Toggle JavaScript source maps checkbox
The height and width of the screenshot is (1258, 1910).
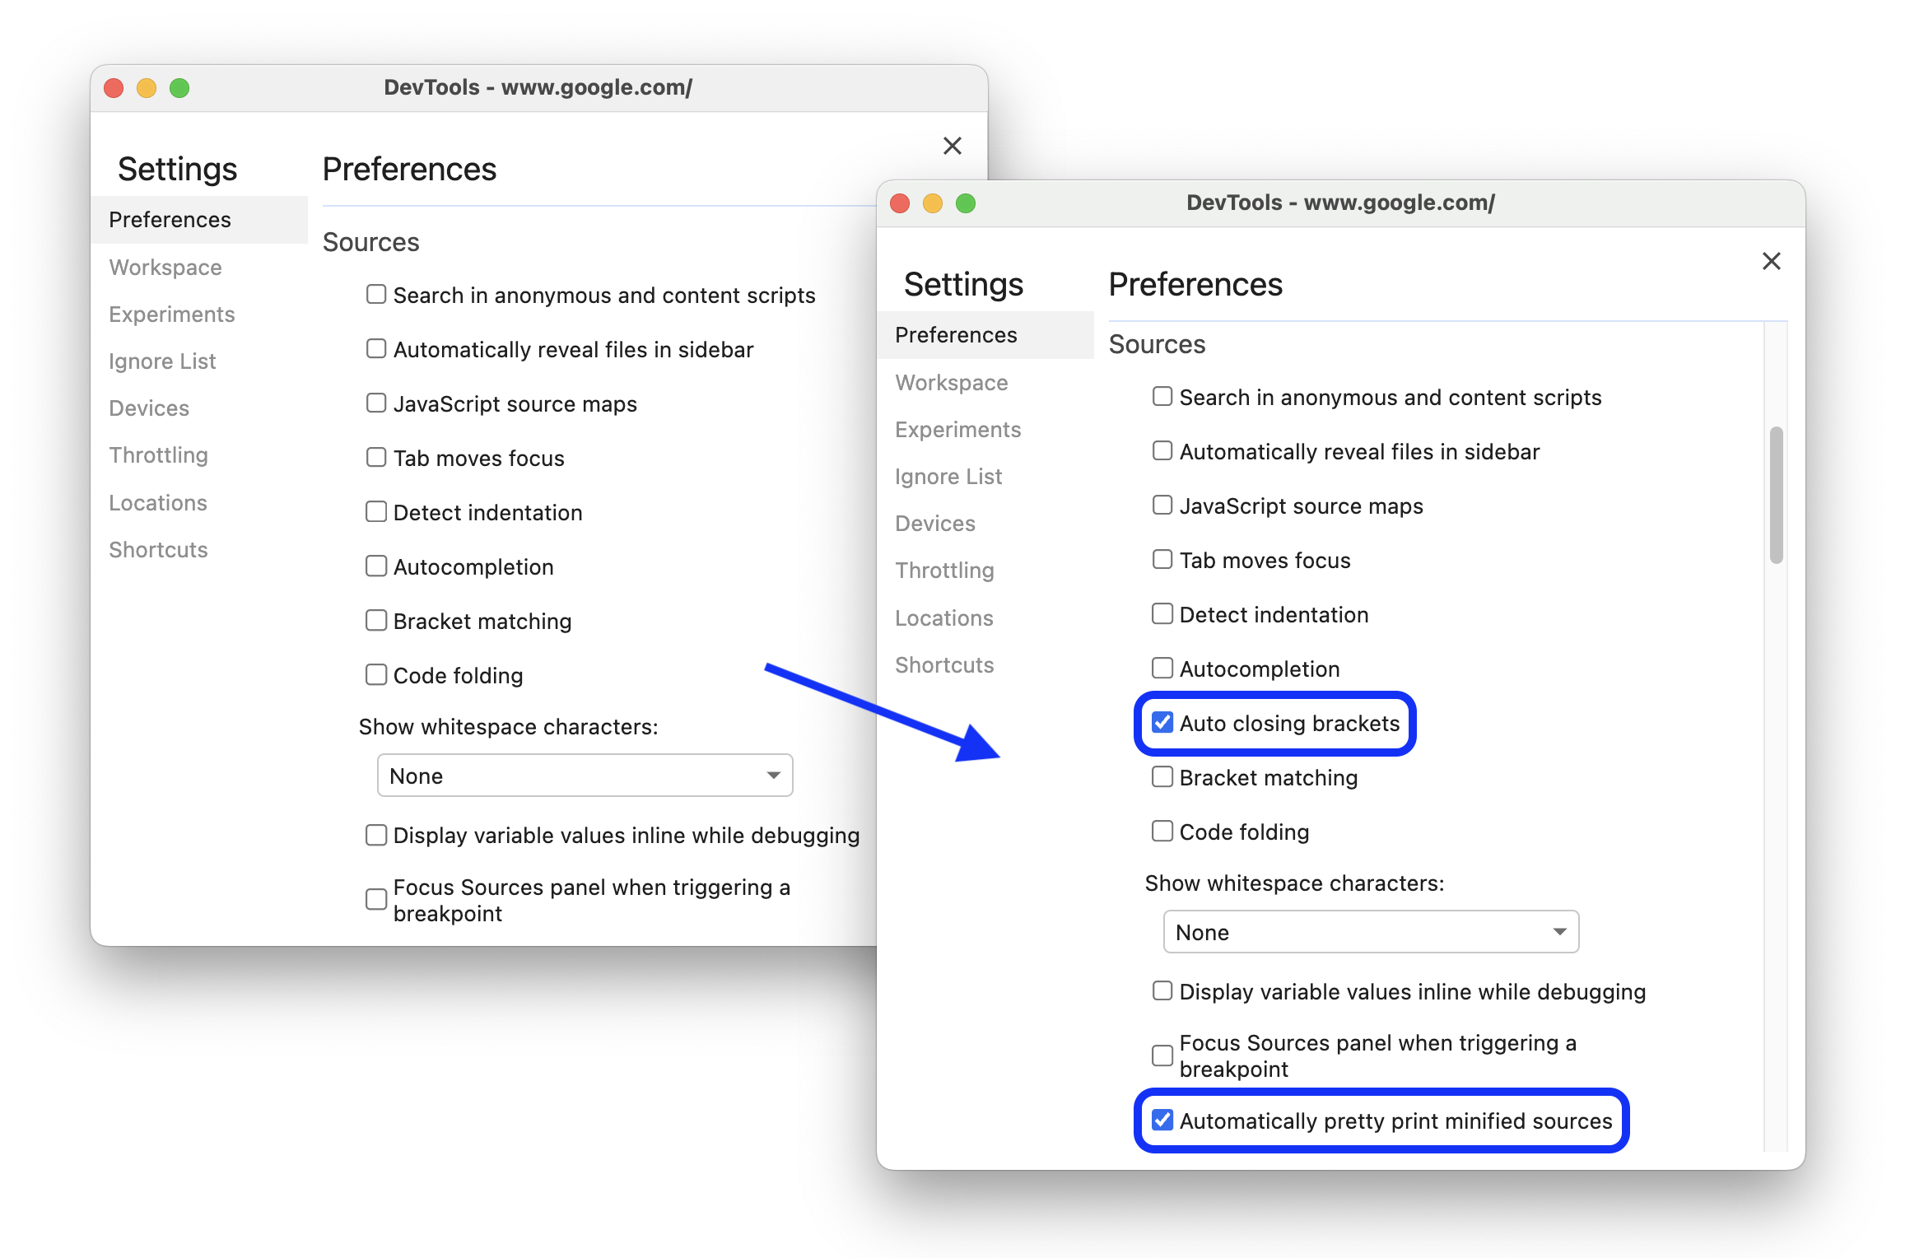coord(1162,506)
